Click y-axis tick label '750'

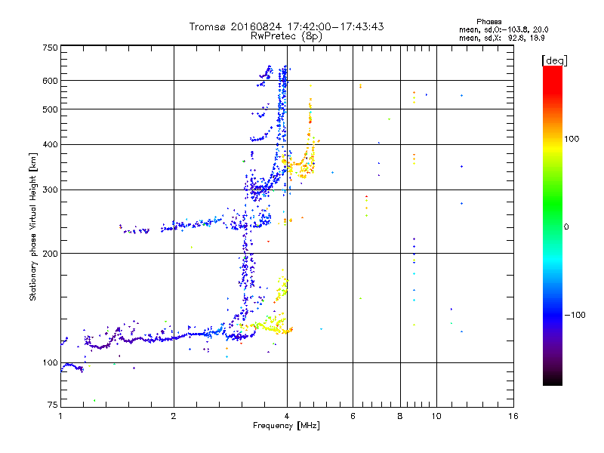click(x=50, y=48)
